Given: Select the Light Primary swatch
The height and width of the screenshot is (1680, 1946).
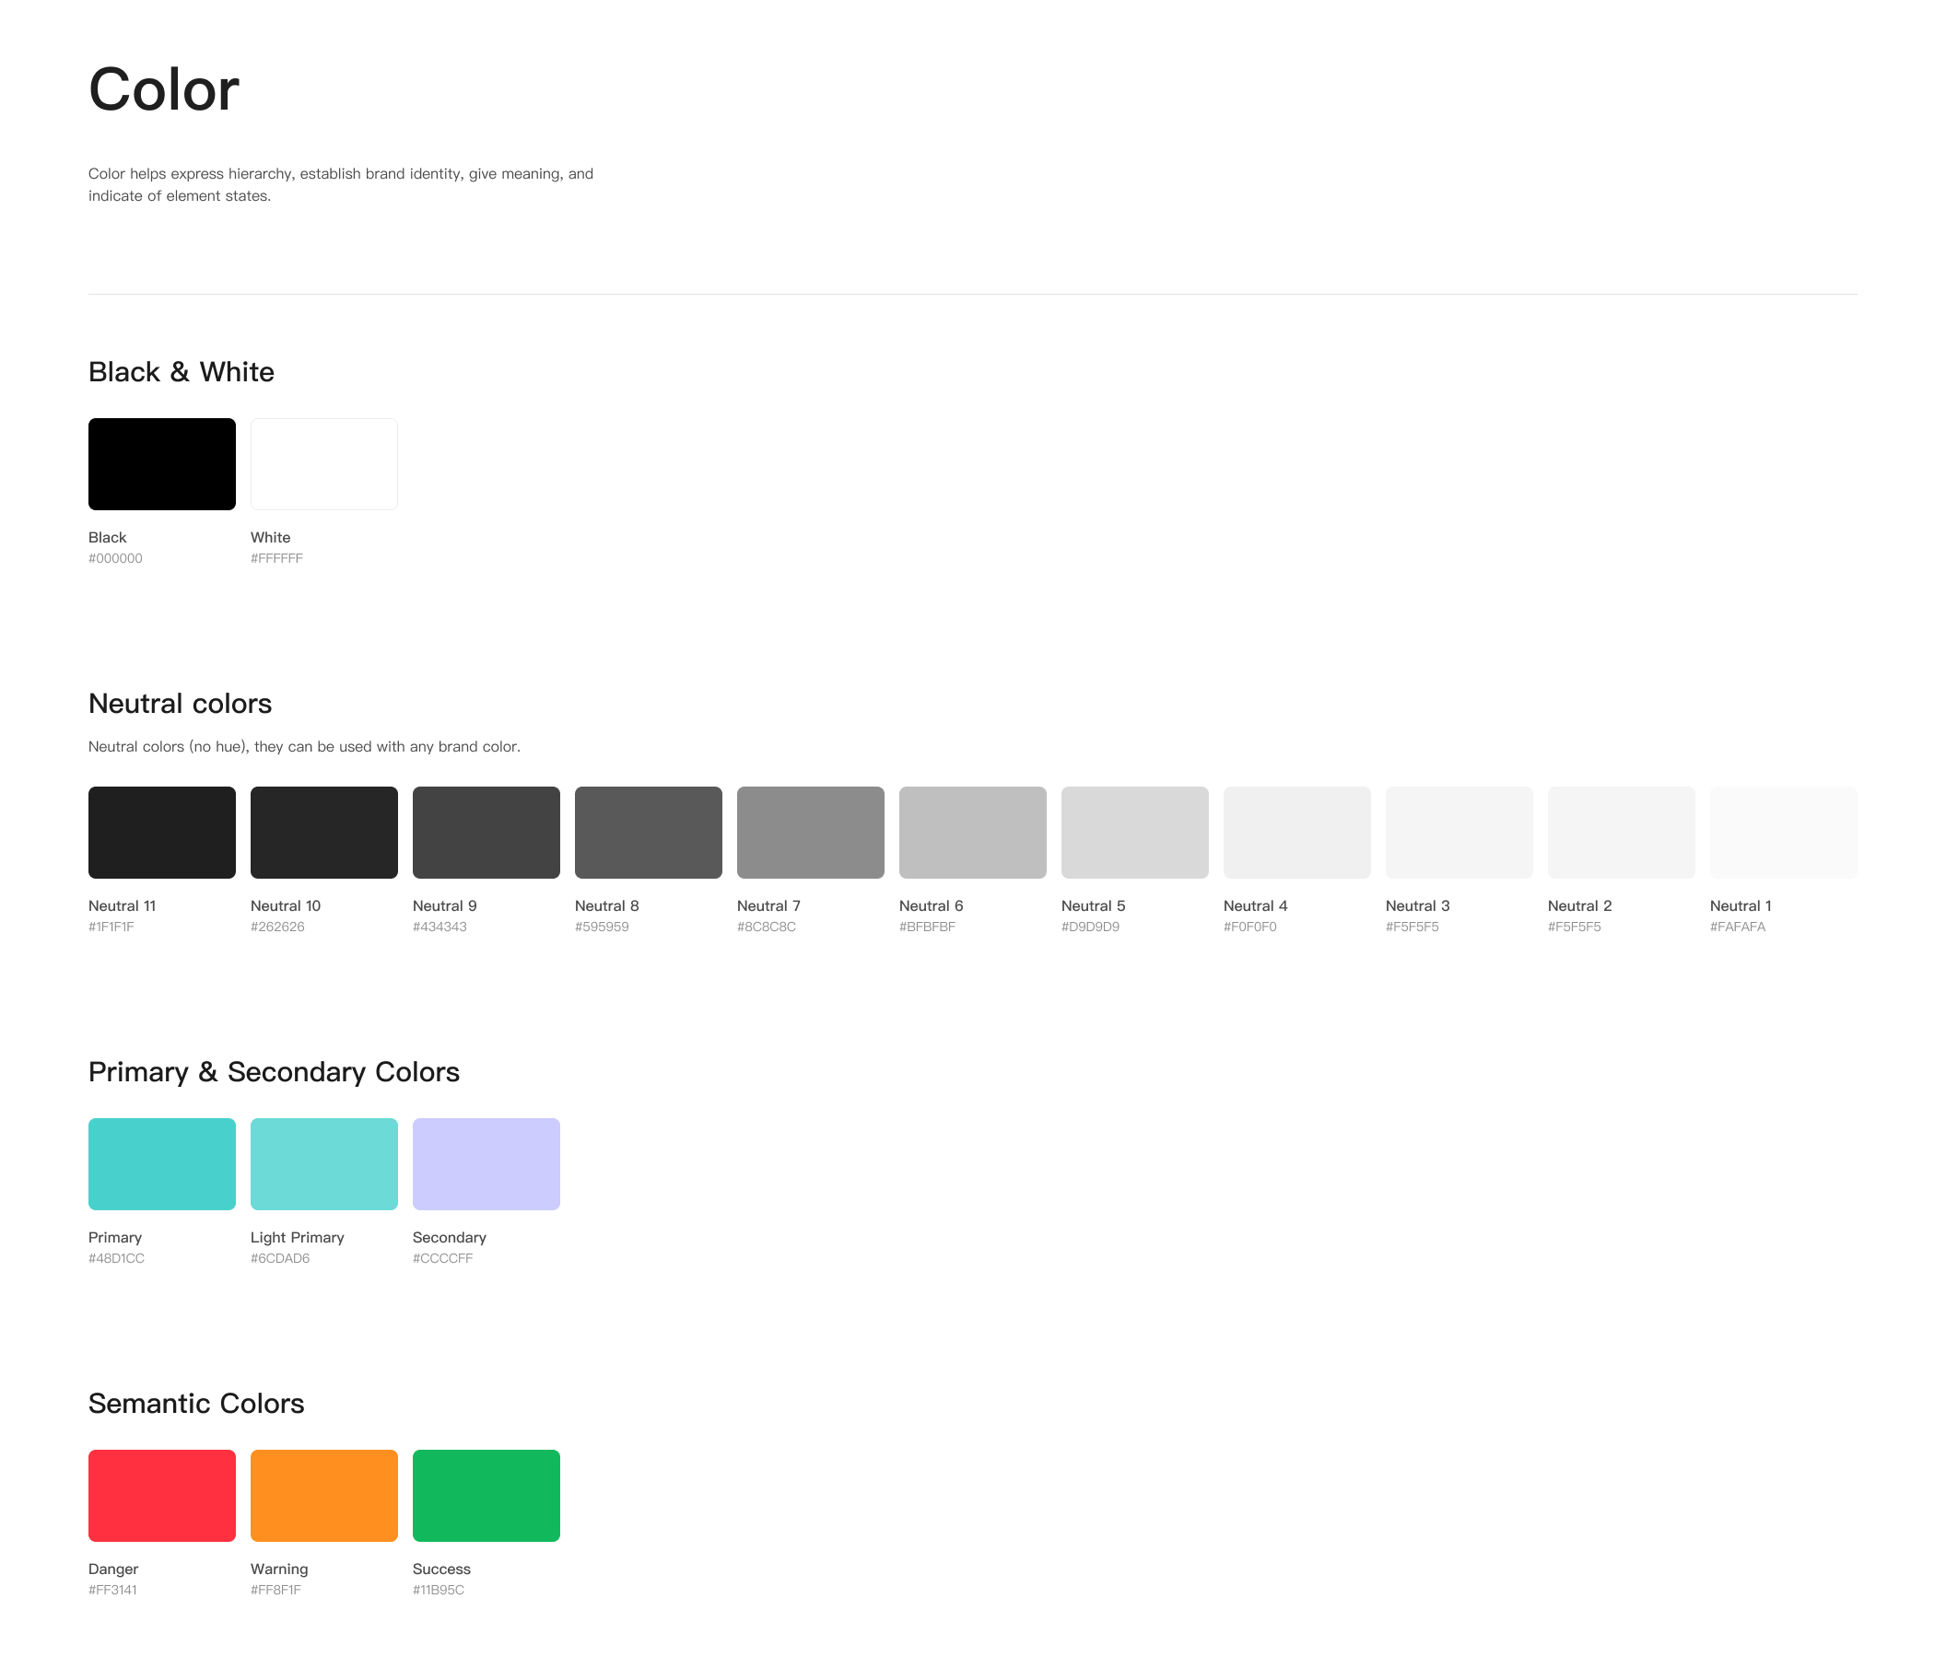Looking at the screenshot, I should click(x=324, y=1163).
